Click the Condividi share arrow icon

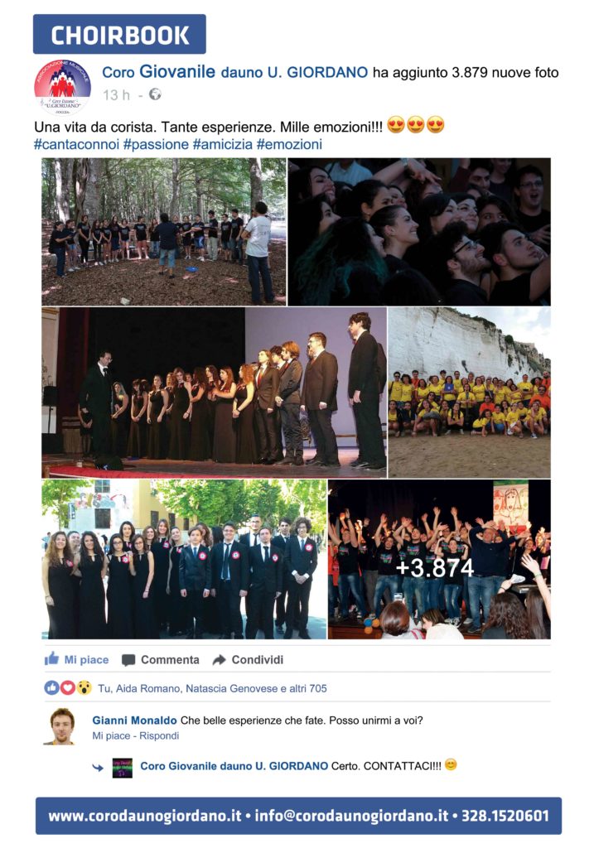click(x=219, y=660)
